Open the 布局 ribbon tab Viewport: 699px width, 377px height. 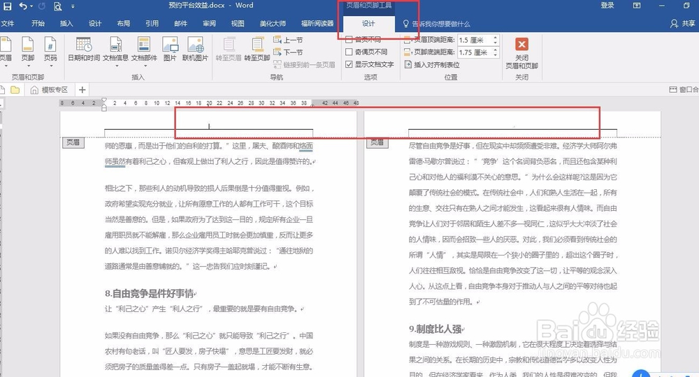pyautogui.click(x=124, y=23)
